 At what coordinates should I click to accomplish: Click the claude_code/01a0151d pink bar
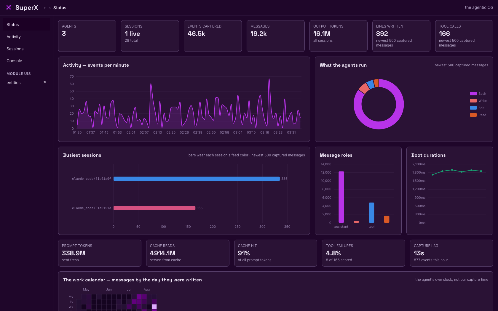click(x=154, y=208)
